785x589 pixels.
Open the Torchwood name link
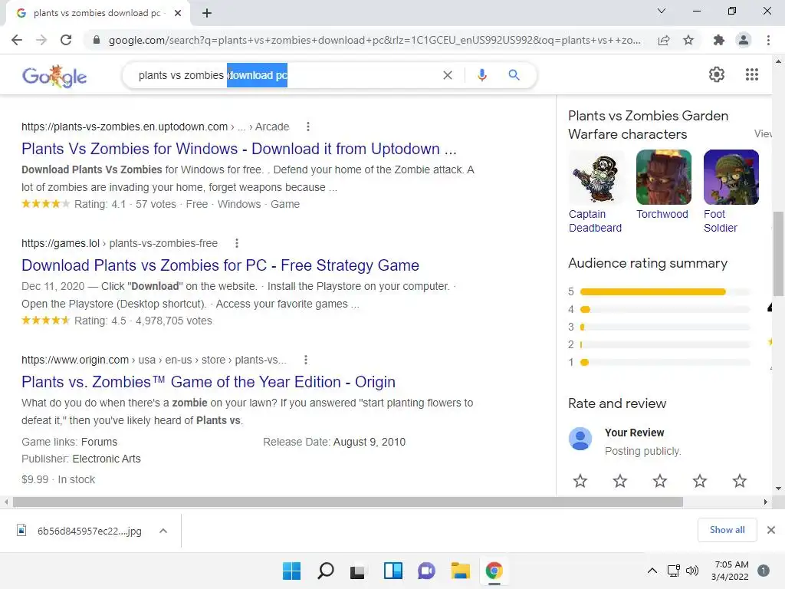point(662,215)
